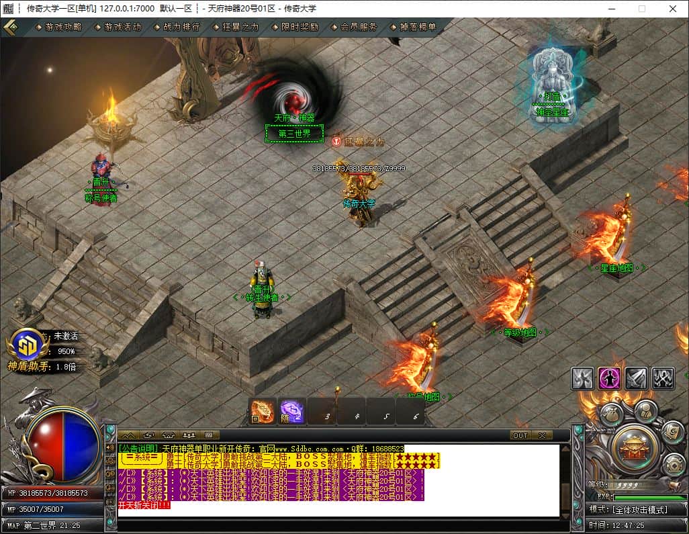Screen dimensions: 689x534
Task: Click the first chat toolbar mountain icon
Action: coord(129,435)
